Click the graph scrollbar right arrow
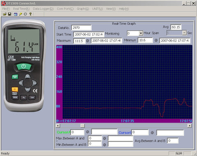Screen dimensions: 197x156 click(190, 126)
